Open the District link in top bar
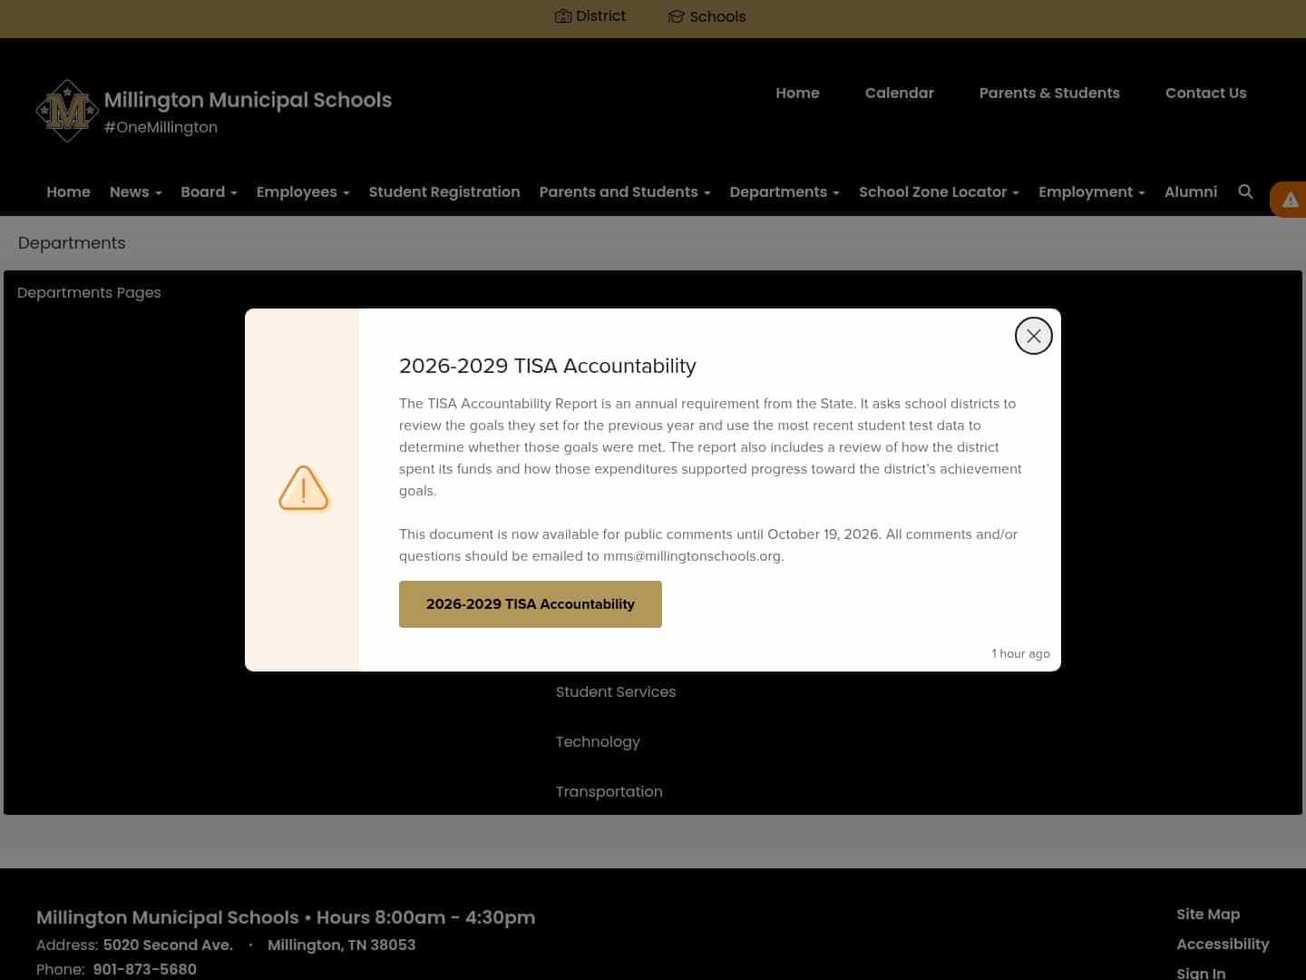 coord(590,16)
